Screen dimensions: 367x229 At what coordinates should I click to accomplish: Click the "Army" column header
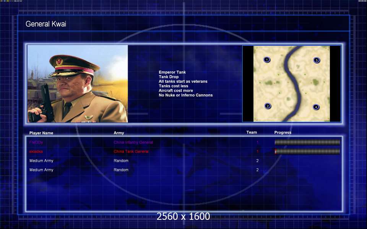click(119, 133)
